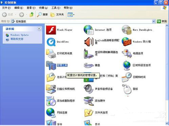Screen dimensions: 169x126
Task: Select the 管理工具 icon
Action: click(51, 65)
